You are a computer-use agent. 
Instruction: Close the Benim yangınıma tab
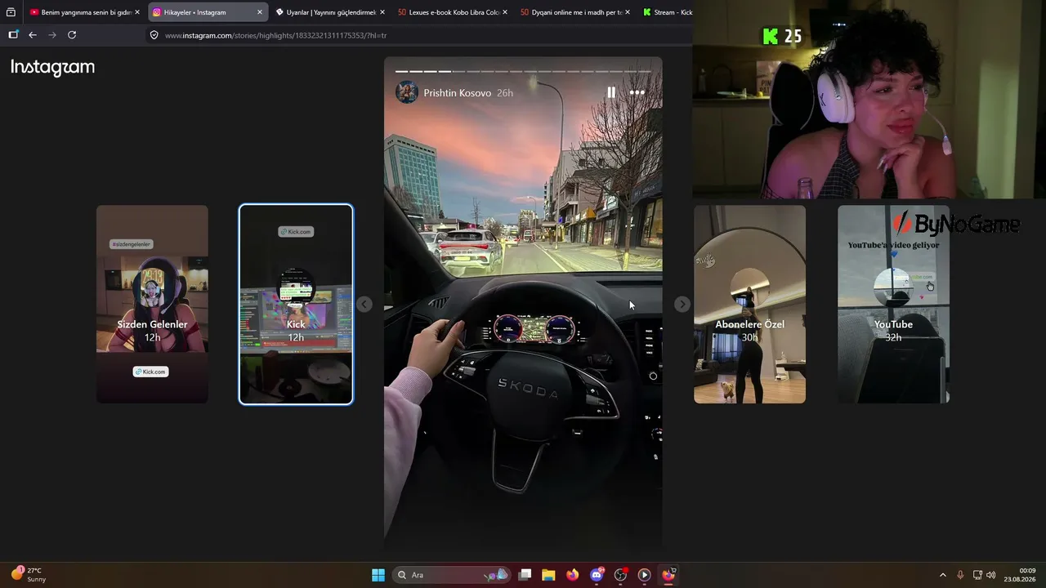click(137, 12)
